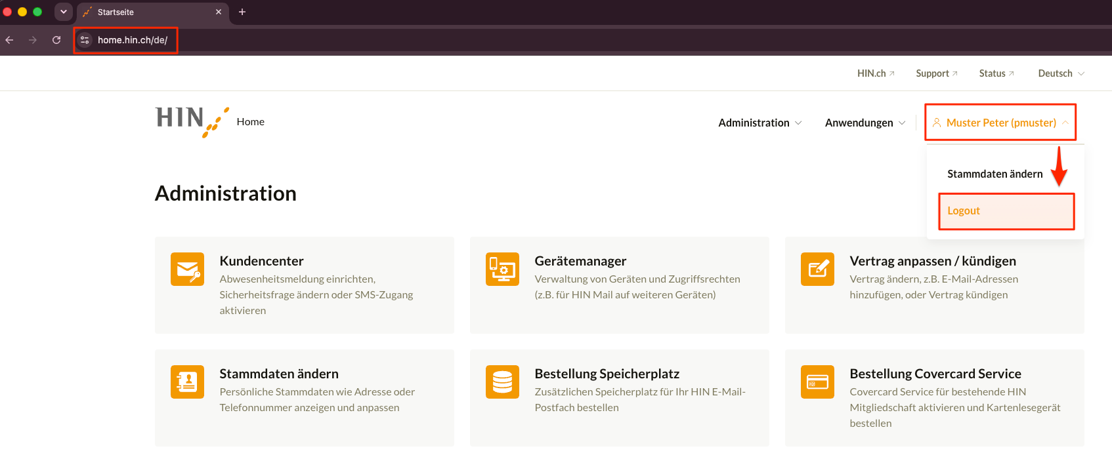Open Bestellung Speicherplatz card title
Image resolution: width=1112 pixels, height=457 pixels.
607,374
